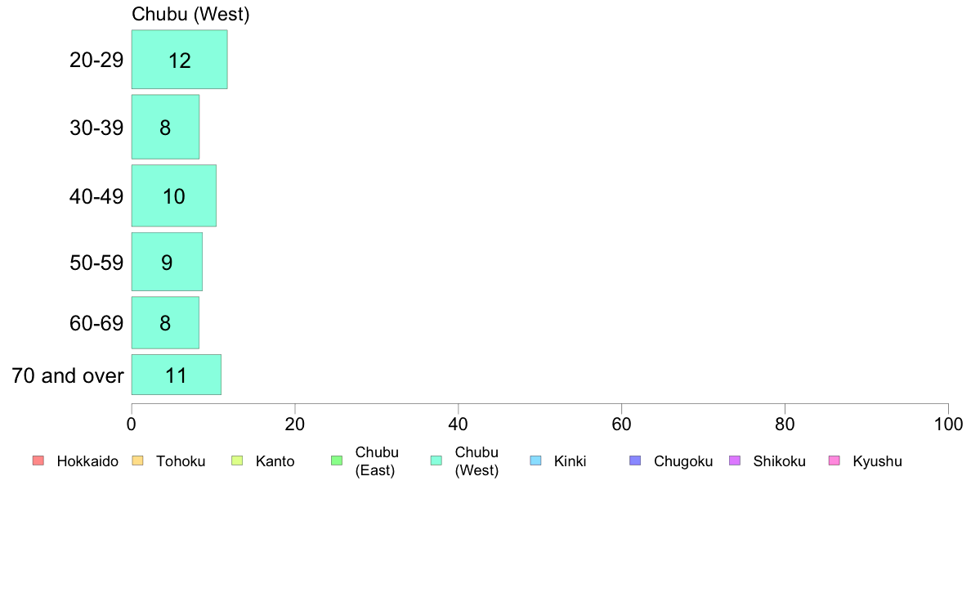Click the Kyushu pink legend swatch
The width and height of the screenshot is (971, 602).
tap(835, 460)
